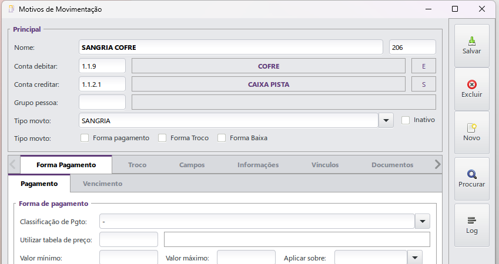Click the Procurar magnifier icon

tap(471, 174)
